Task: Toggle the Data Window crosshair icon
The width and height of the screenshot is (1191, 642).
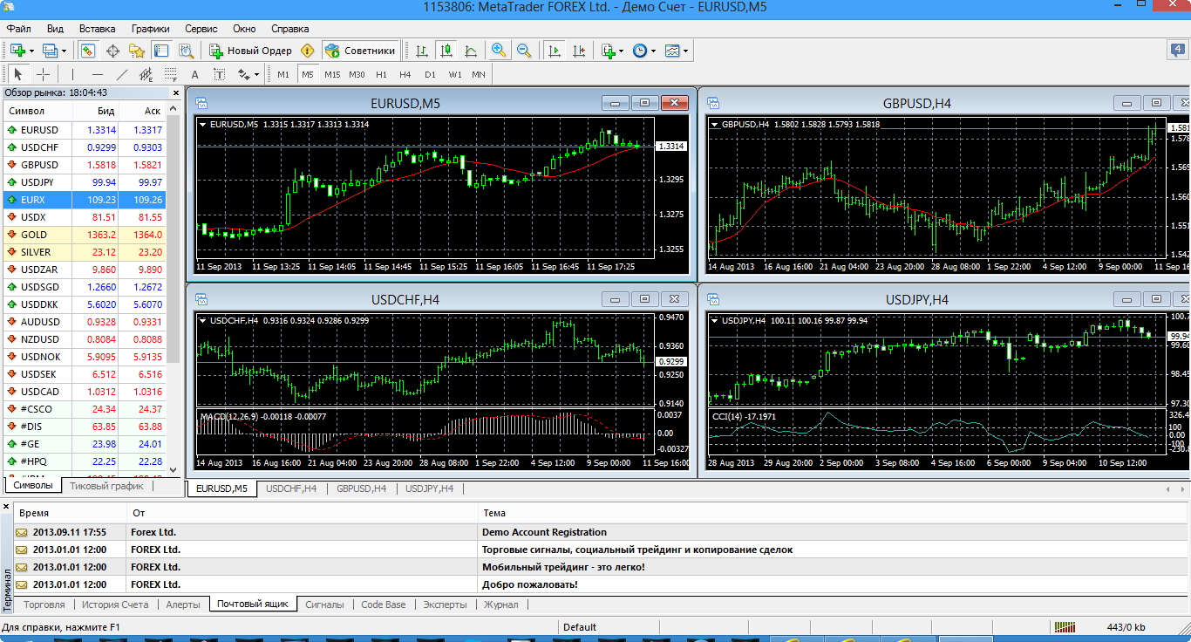Action: [x=112, y=51]
